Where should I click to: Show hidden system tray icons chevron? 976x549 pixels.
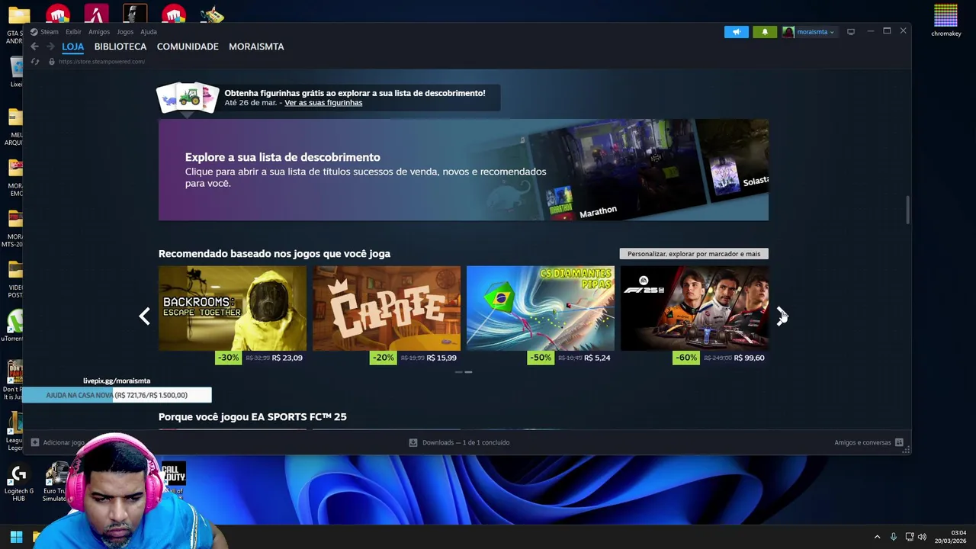(x=877, y=537)
